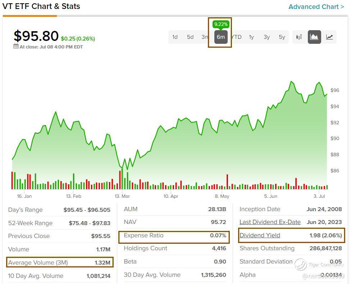351x284 pixels.
Task: Click the 13. Feb date axis label
Action: point(73,196)
